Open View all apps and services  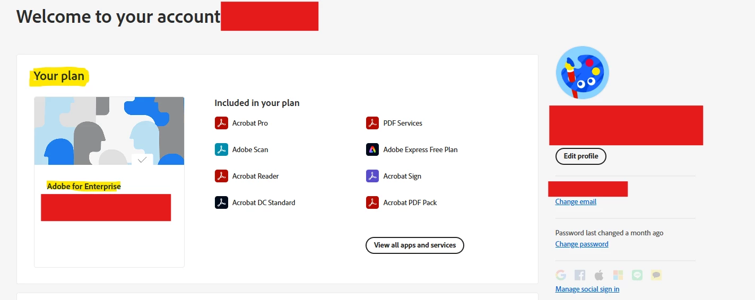(415, 245)
